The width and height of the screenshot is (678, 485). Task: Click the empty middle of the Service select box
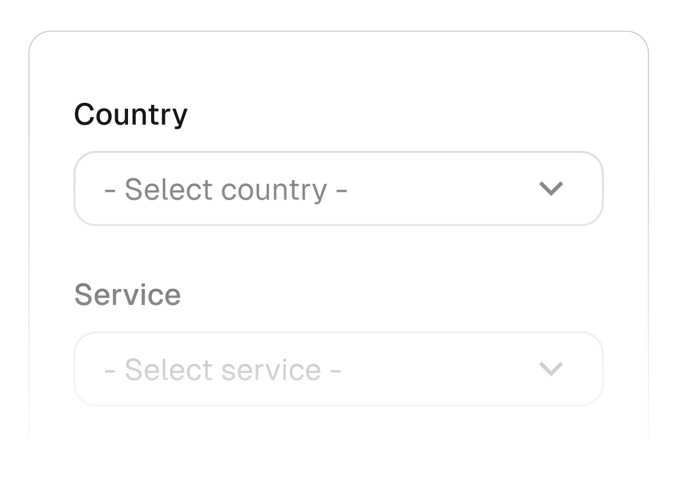point(440,369)
